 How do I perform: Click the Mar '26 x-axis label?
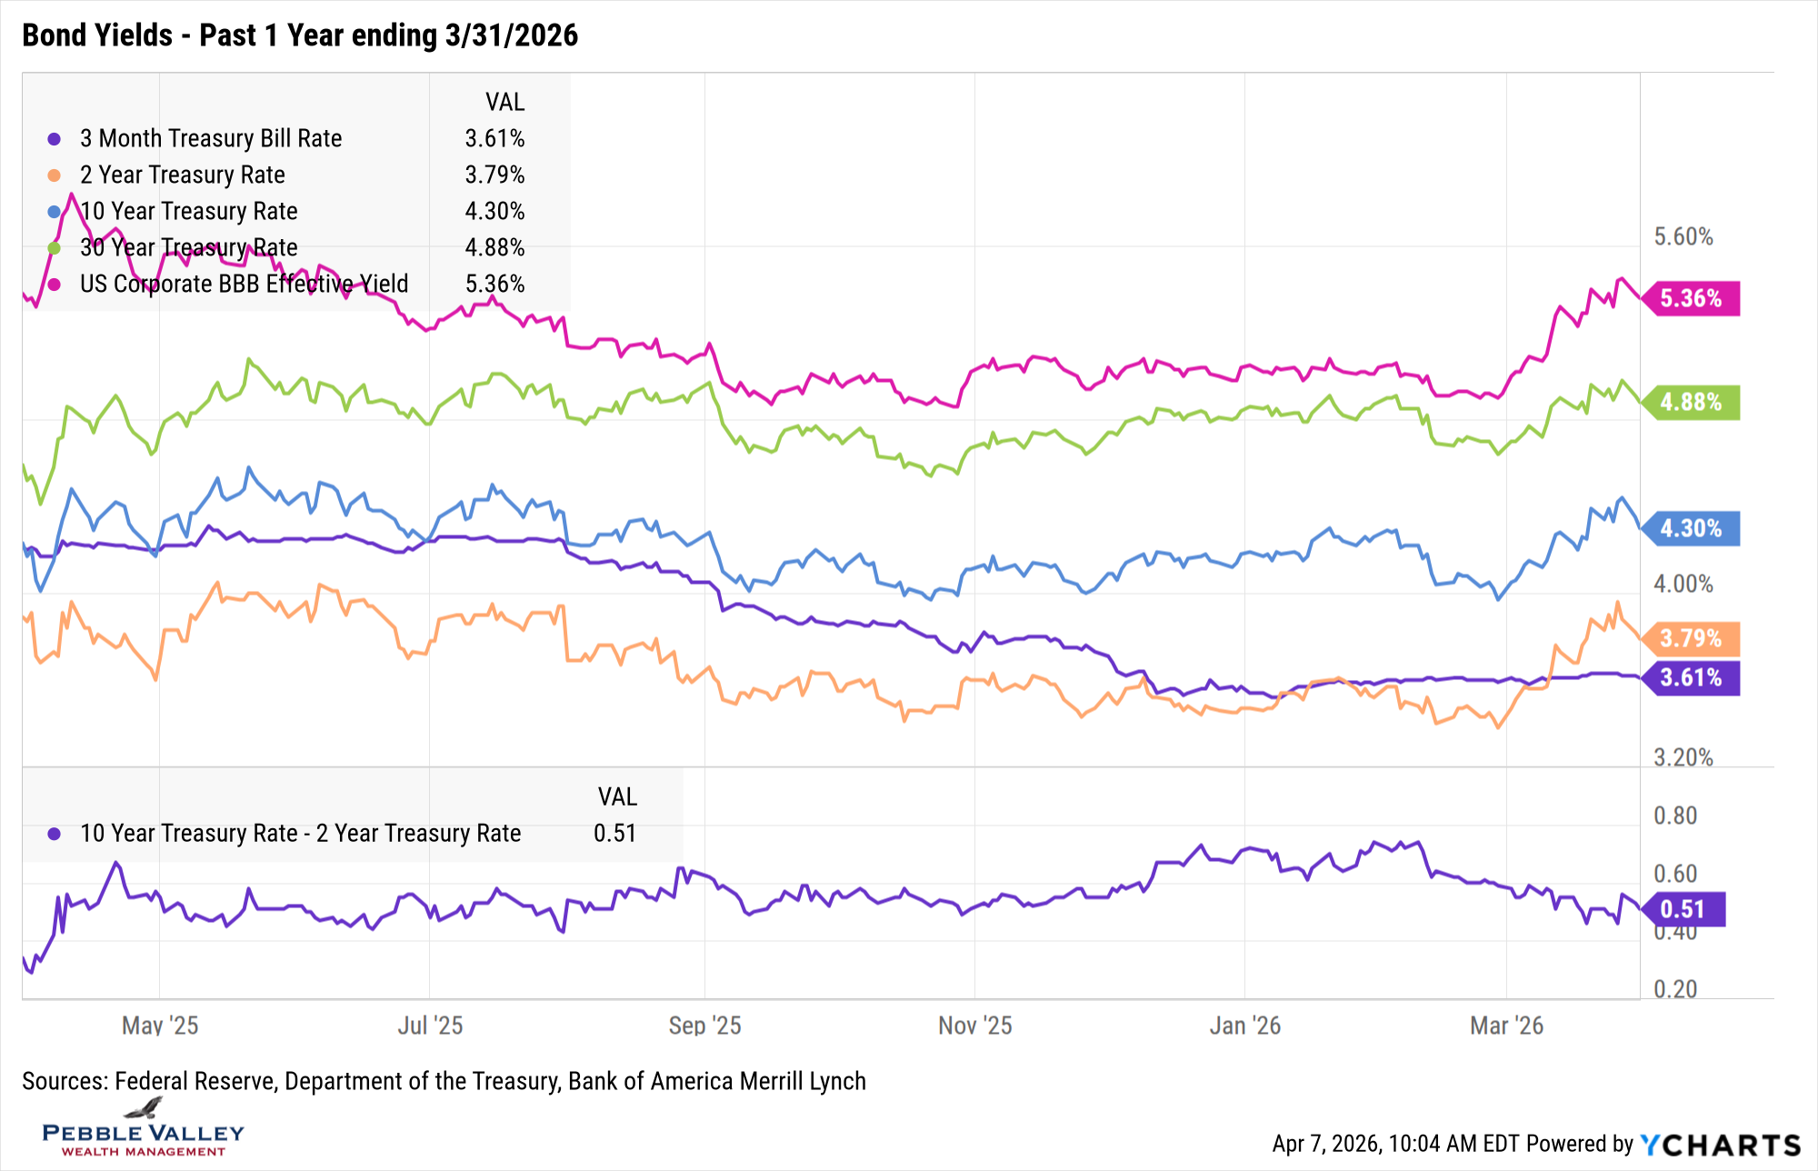click(x=1506, y=1026)
